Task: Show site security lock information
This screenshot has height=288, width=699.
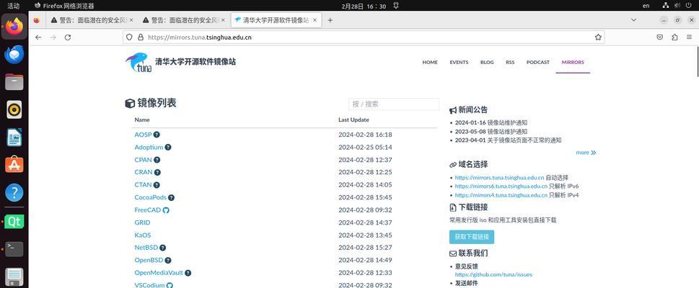Action: point(141,37)
